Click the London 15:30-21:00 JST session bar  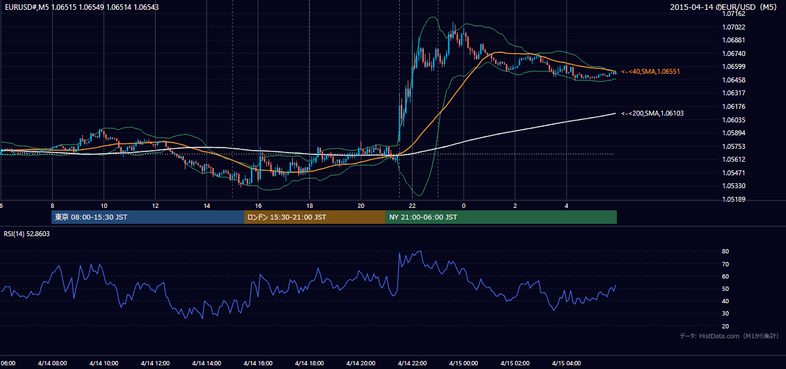coord(315,217)
